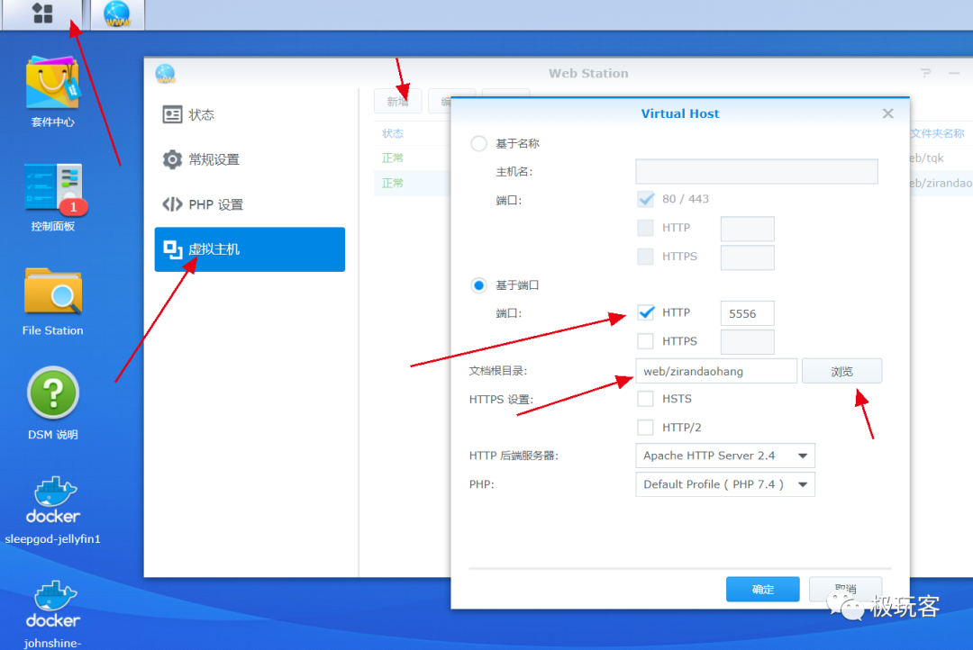Open Control Panel desktop icon

[53, 197]
